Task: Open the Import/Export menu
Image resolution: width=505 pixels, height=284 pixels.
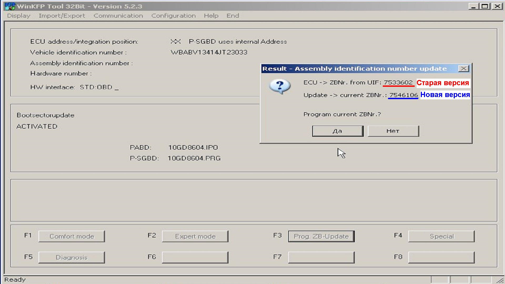Action: (62, 16)
